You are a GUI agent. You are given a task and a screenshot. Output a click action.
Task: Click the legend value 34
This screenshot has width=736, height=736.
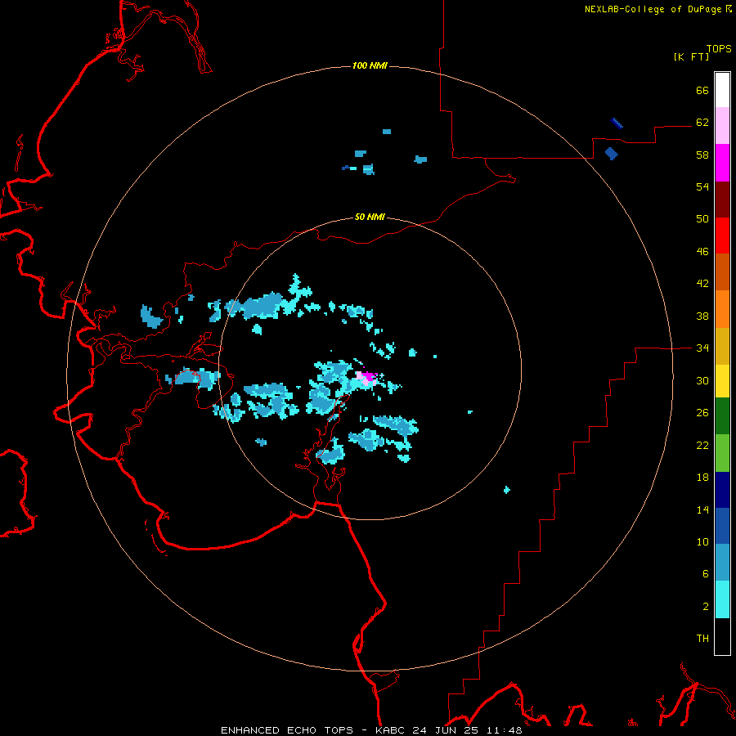[x=702, y=348]
